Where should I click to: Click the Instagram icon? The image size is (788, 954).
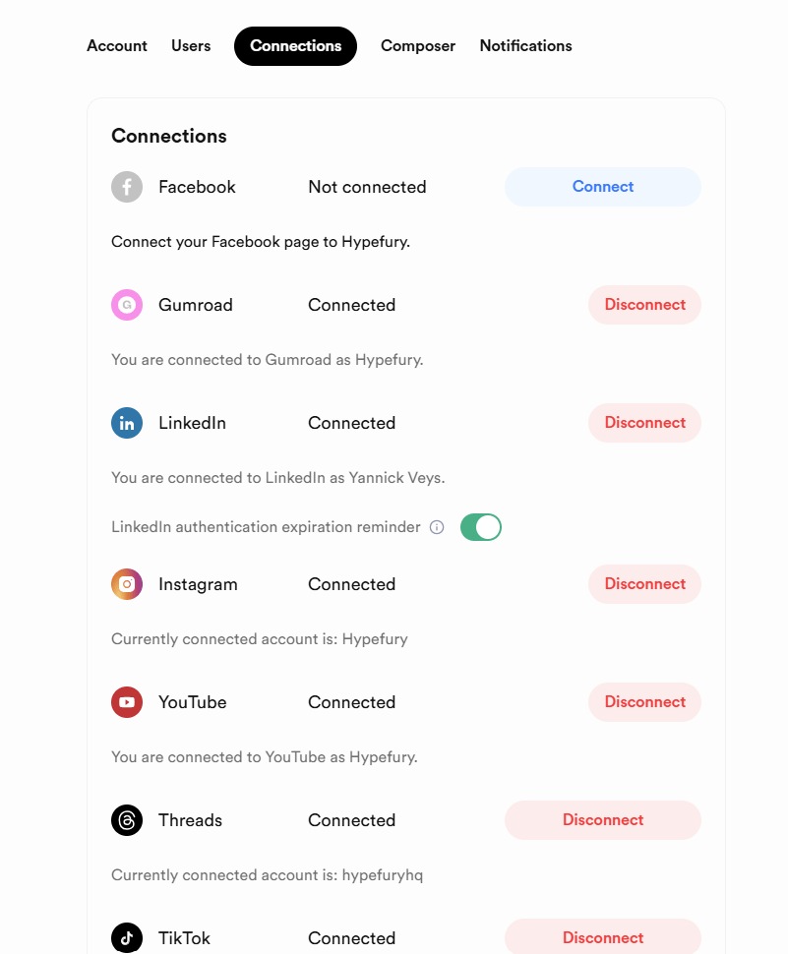pos(127,584)
